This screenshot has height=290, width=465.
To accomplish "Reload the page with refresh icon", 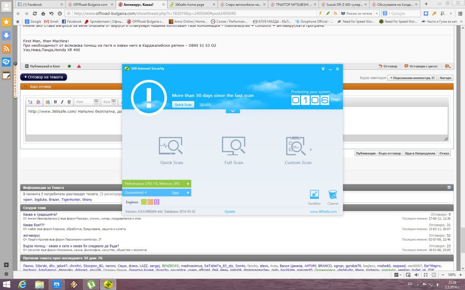I will click(35, 14).
